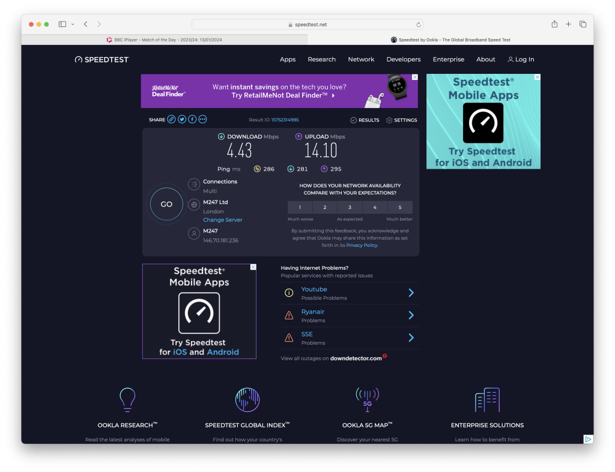Open right sidebar Speedtest Mobile Apps ad
Viewport: 615px width, 472px height.
click(x=483, y=121)
